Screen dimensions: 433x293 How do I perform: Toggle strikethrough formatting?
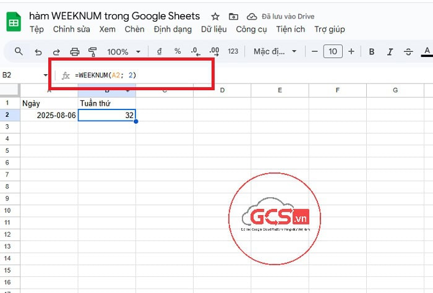[408, 51]
